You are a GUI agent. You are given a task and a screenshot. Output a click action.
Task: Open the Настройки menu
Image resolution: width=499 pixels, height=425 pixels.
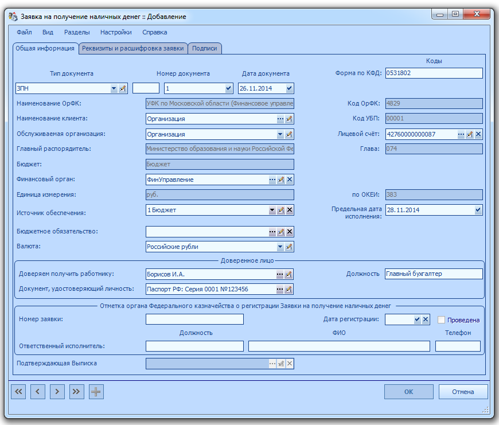(116, 32)
